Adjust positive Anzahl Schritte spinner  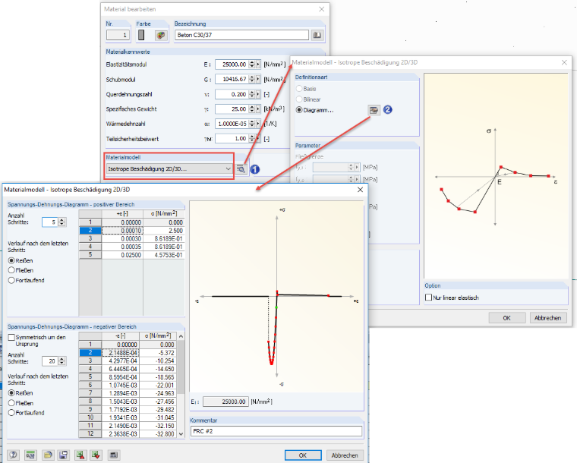pyautogui.click(x=61, y=222)
